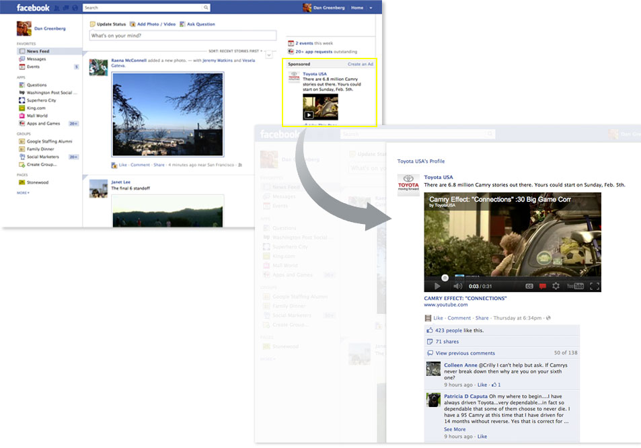
Task: Click the YouTube logo in the player
Action: 575,286
